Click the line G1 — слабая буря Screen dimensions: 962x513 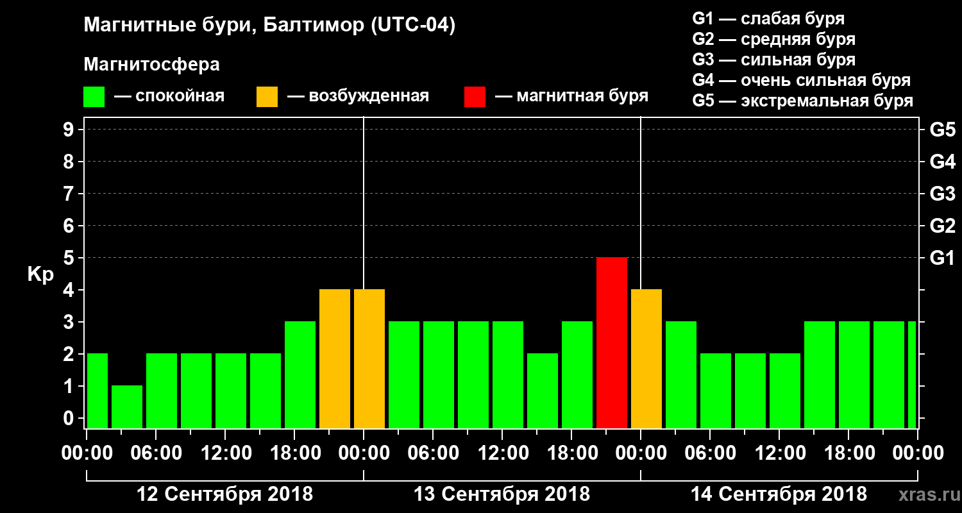[x=768, y=19]
